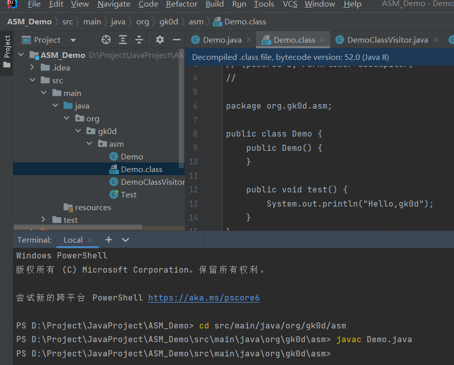454x365 pixels.
Task: Collapse the ASM_Demo root node
Action: (21, 54)
